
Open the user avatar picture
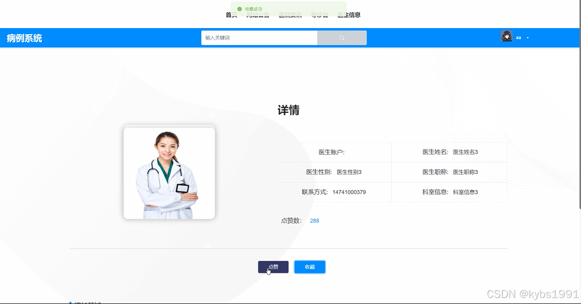507,36
